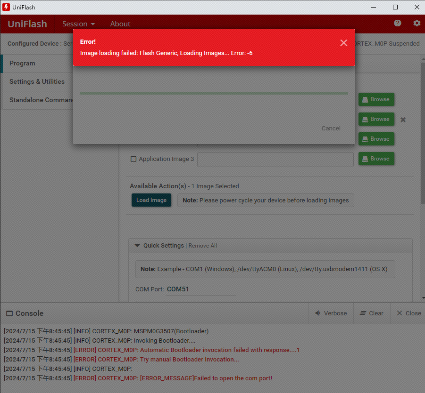Close the Console panel

pyautogui.click(x=408, y=313)
